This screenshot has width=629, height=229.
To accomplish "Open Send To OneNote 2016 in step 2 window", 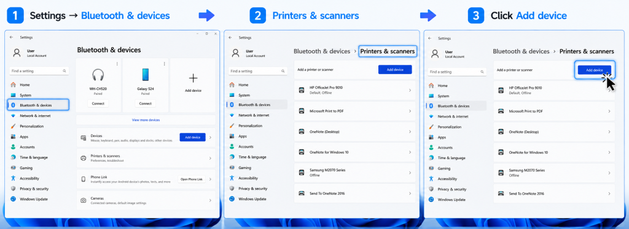I will [x=354, y=193].
